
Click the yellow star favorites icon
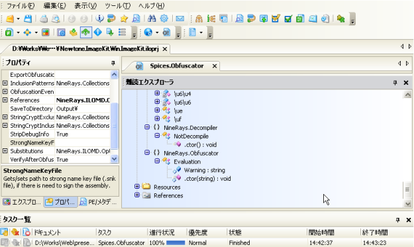point(124,19)
